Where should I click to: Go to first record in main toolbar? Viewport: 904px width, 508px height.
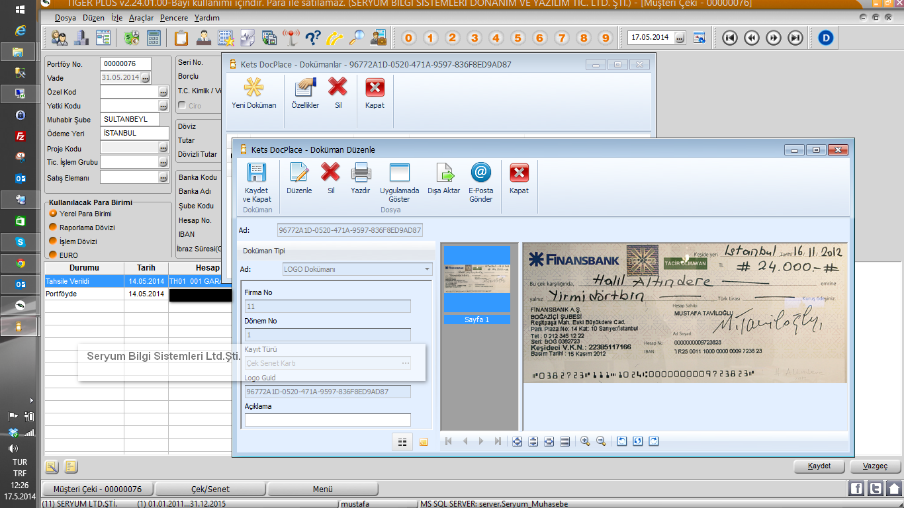[x=729, y=38]
